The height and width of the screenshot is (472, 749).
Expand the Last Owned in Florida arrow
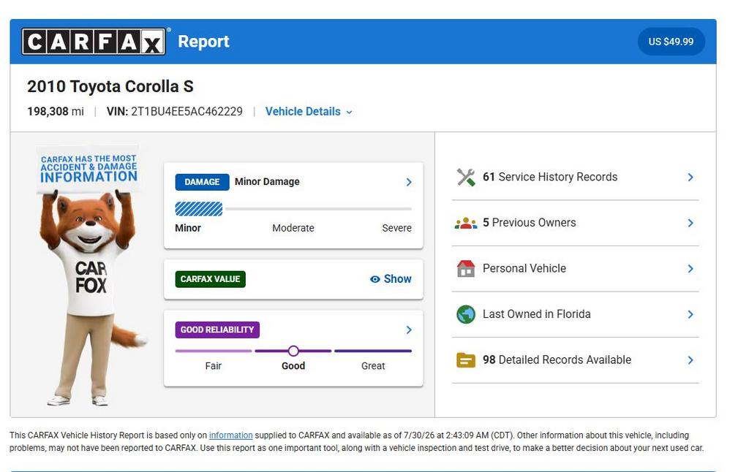click(690, 314)
